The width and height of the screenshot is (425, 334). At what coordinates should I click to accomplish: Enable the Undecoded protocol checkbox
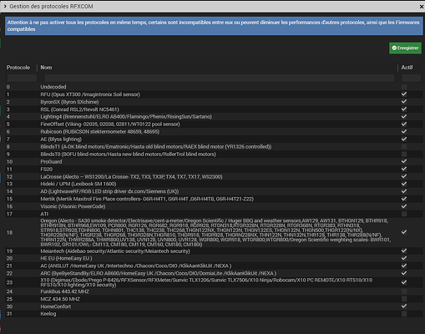(404, 87)
